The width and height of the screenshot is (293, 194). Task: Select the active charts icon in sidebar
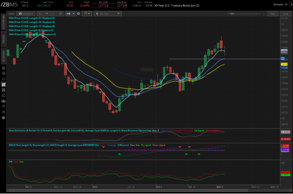(x=3, y=84)
